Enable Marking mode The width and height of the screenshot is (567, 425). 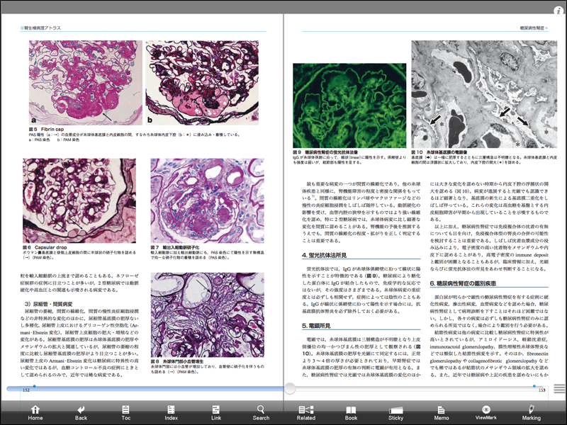tap(532, 411)
